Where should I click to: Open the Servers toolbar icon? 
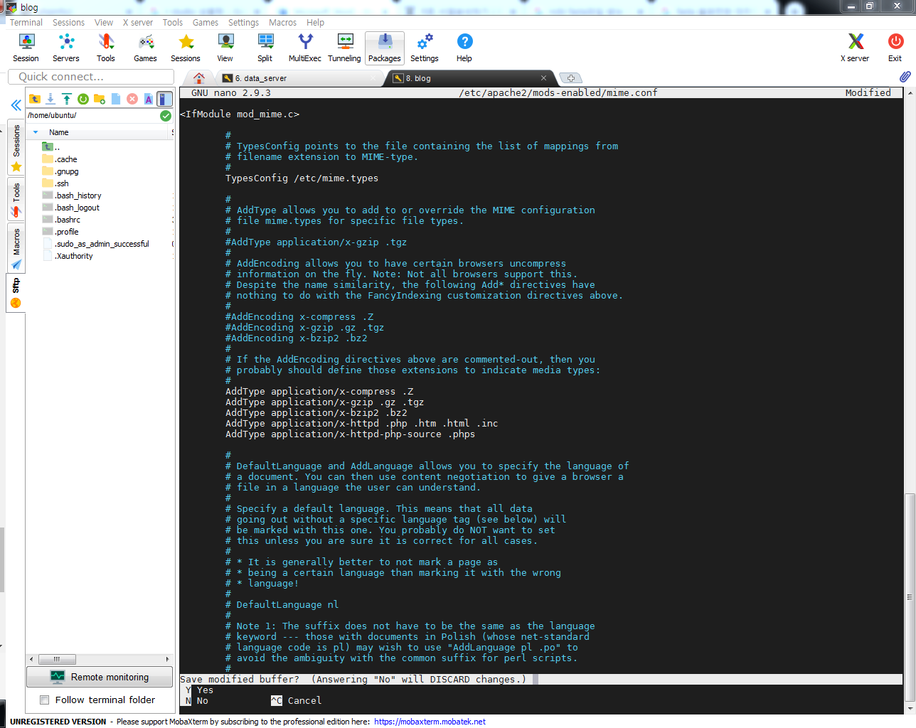click(x=66, y=48)
